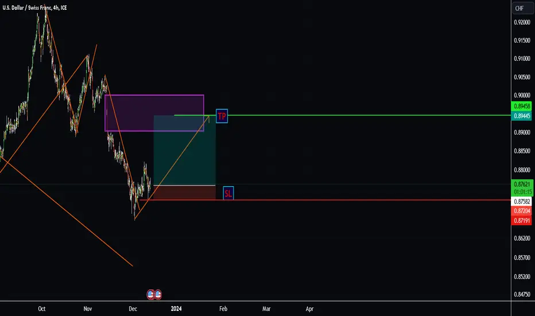Click the 0.89458 green price label
535x316 pixels.
click(x=522, y=106)
